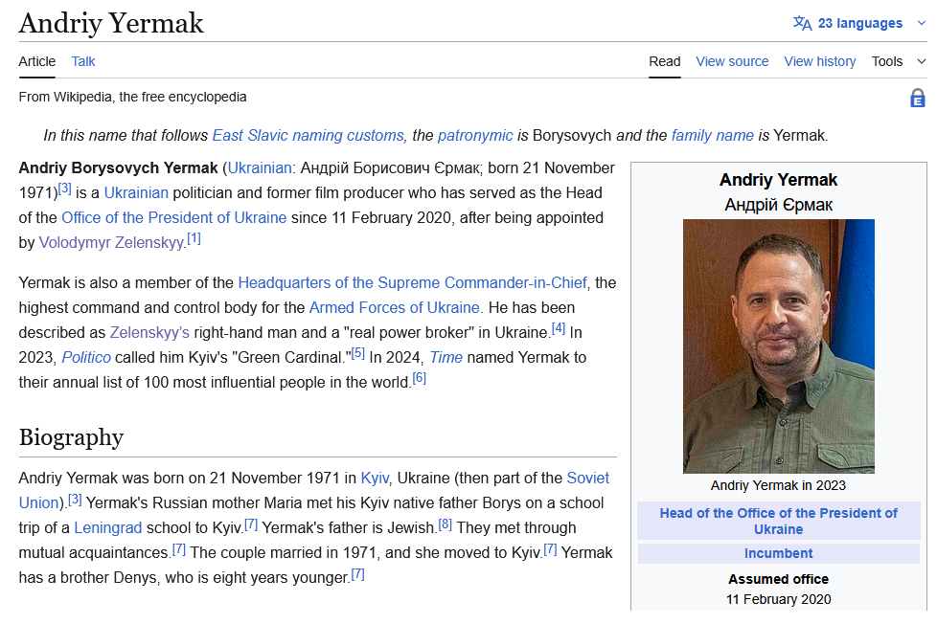Viewport: 937px width, 624px height.
Task: Jump to citation [1] after Zelenskyy
Action: point(194,239)
